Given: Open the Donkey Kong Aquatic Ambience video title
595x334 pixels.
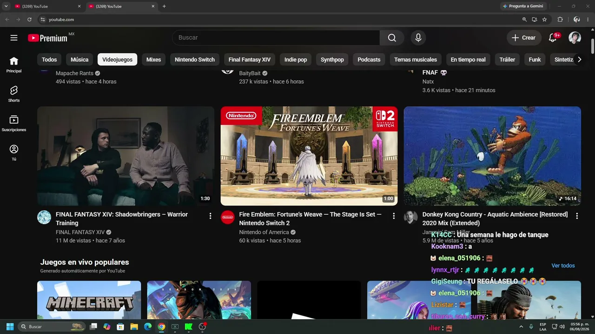Looking at the screenshot, I should 495,218.
